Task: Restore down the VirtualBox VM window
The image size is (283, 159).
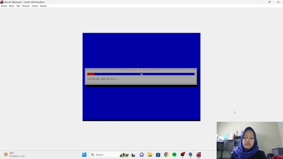Action: coord(269,2)
